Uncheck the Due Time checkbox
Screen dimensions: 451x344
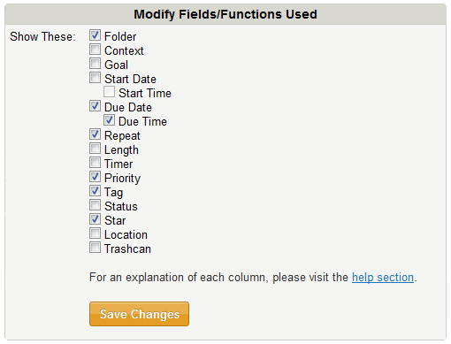coord(109,120)
